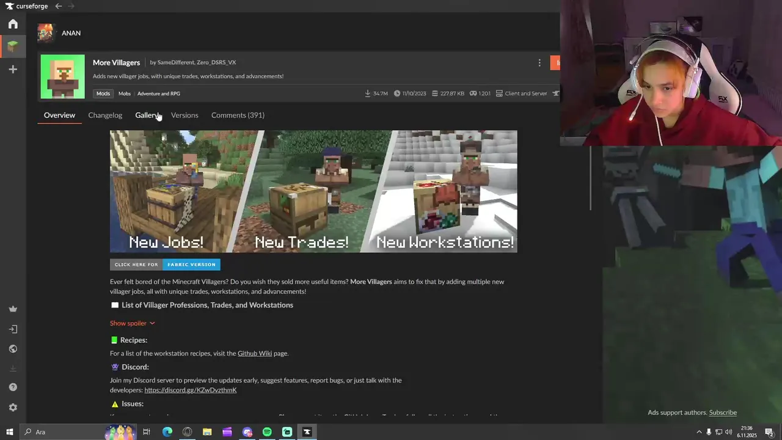Click the Recipes heading
The height and width of the screenshot is (440, 782).
pos(134,340)
